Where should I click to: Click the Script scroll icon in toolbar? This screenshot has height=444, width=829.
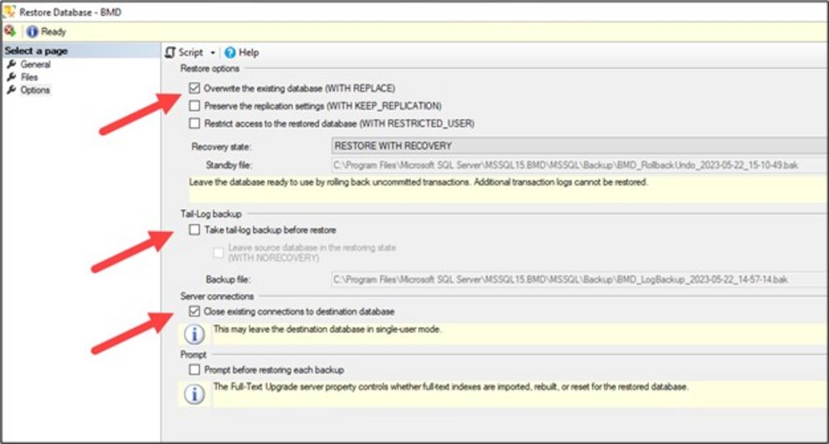pos(171,52)
